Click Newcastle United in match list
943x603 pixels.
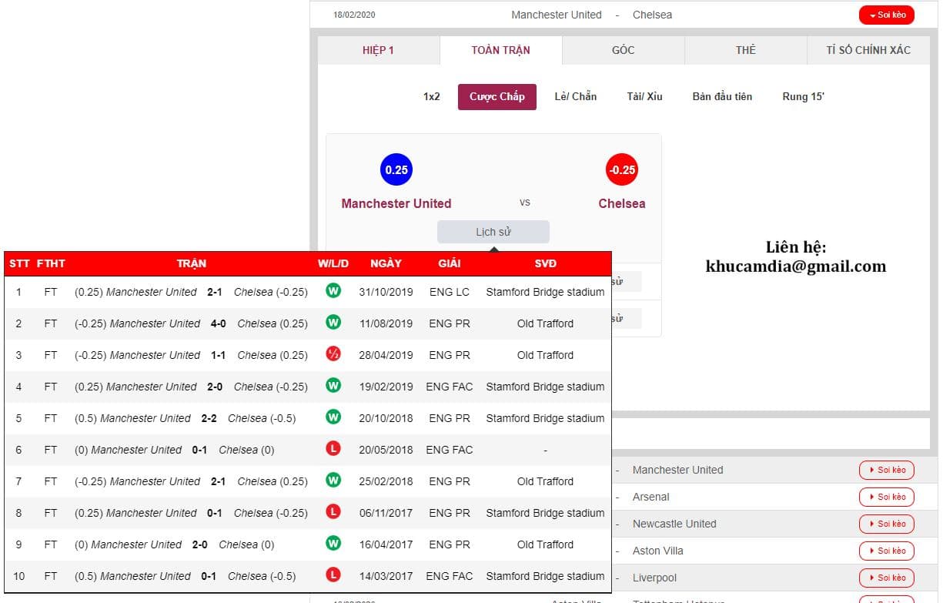coord(674,524)
